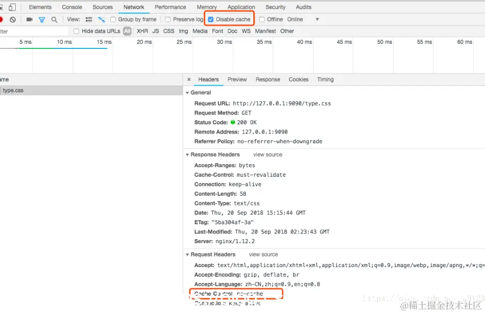Screen dimensions: 485x314
Task: Click the Status Code 200 OK value
Action: pos(247,122)
